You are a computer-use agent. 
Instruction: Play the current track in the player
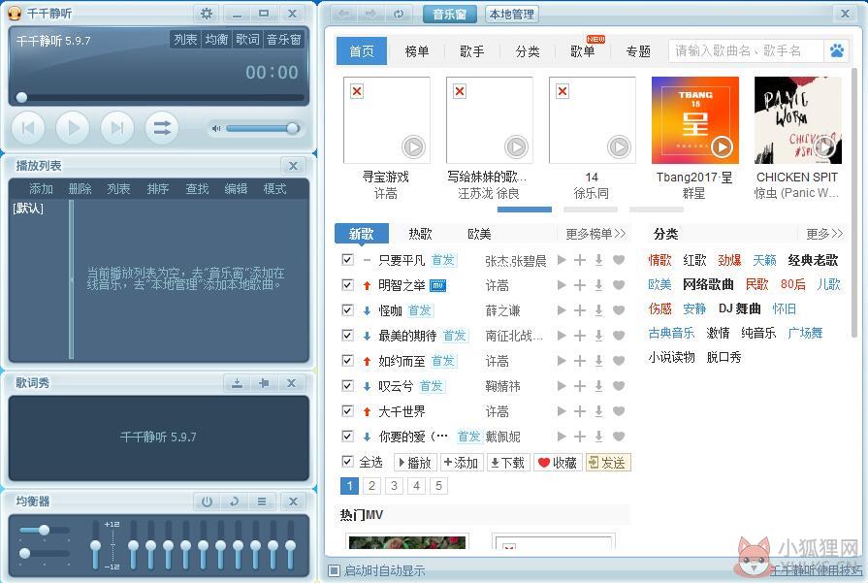point(73,128)
